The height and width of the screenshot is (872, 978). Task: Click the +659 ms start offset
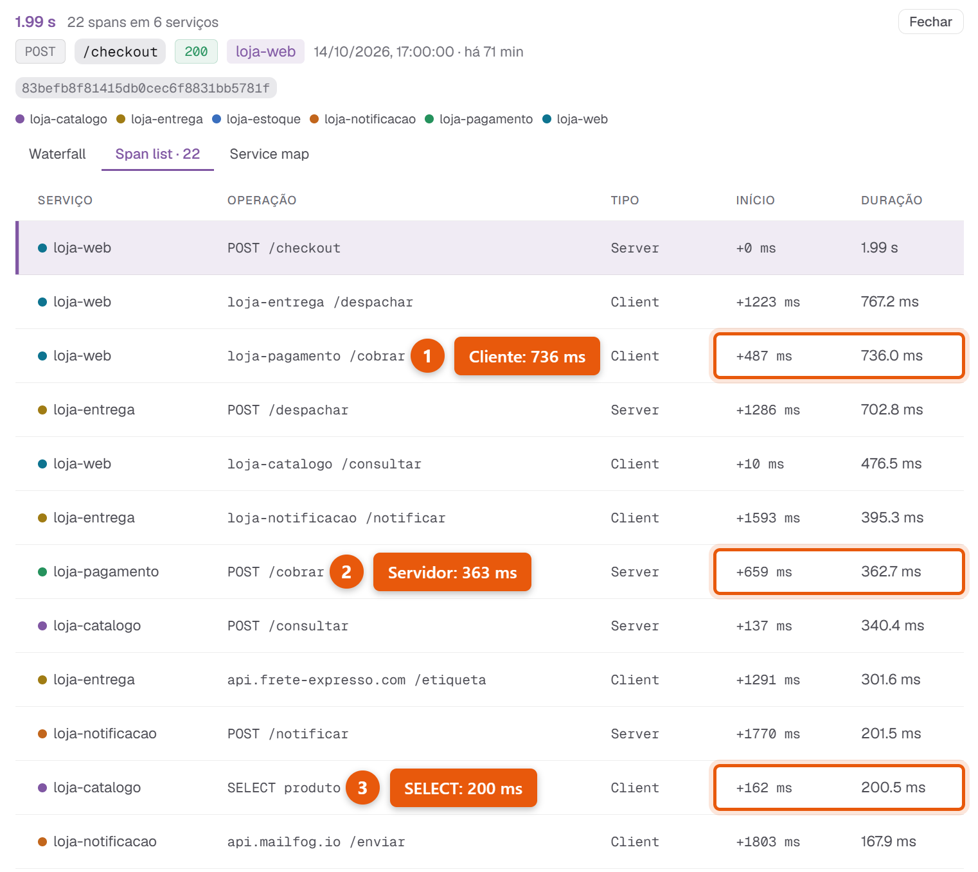click(x=763, y=572)
